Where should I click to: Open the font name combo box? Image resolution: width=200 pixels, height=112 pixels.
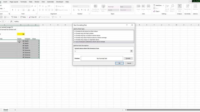(18, 6)
